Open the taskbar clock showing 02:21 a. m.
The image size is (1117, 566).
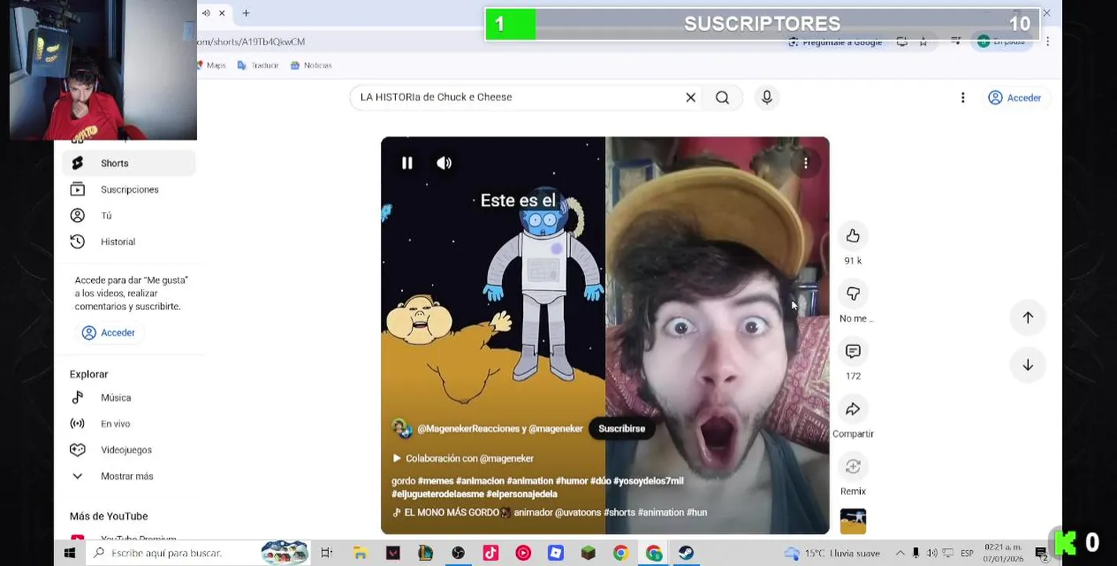pos(1003,553)
